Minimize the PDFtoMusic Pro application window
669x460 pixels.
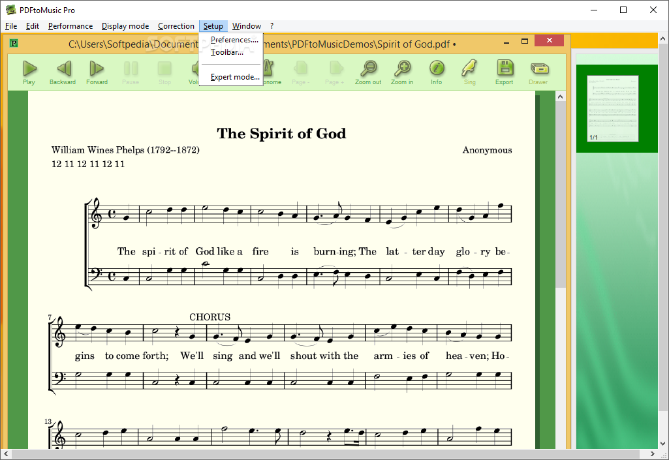coord(593,10)
